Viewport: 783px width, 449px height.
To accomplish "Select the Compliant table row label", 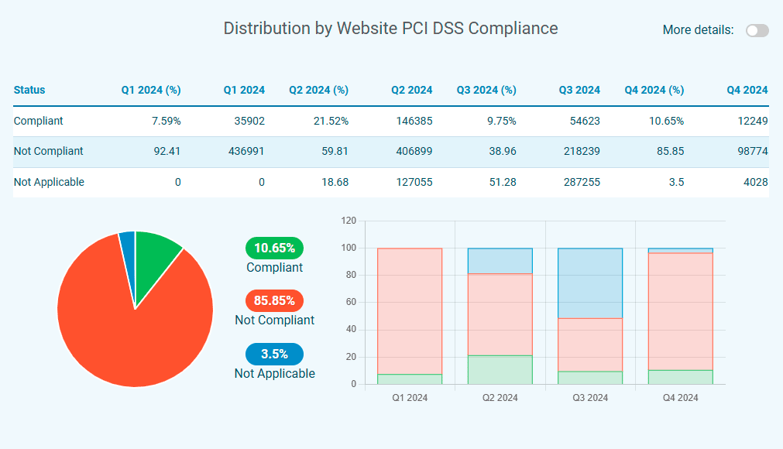I will (x=39, y=121).
